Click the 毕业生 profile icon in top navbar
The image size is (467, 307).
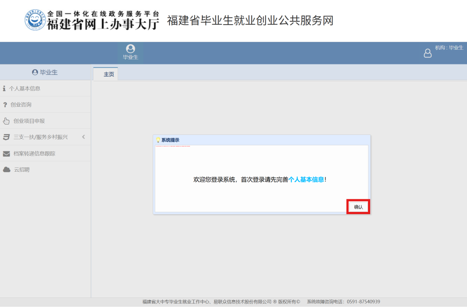click(130, 49)
